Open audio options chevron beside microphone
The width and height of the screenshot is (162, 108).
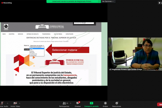(8, 103)
